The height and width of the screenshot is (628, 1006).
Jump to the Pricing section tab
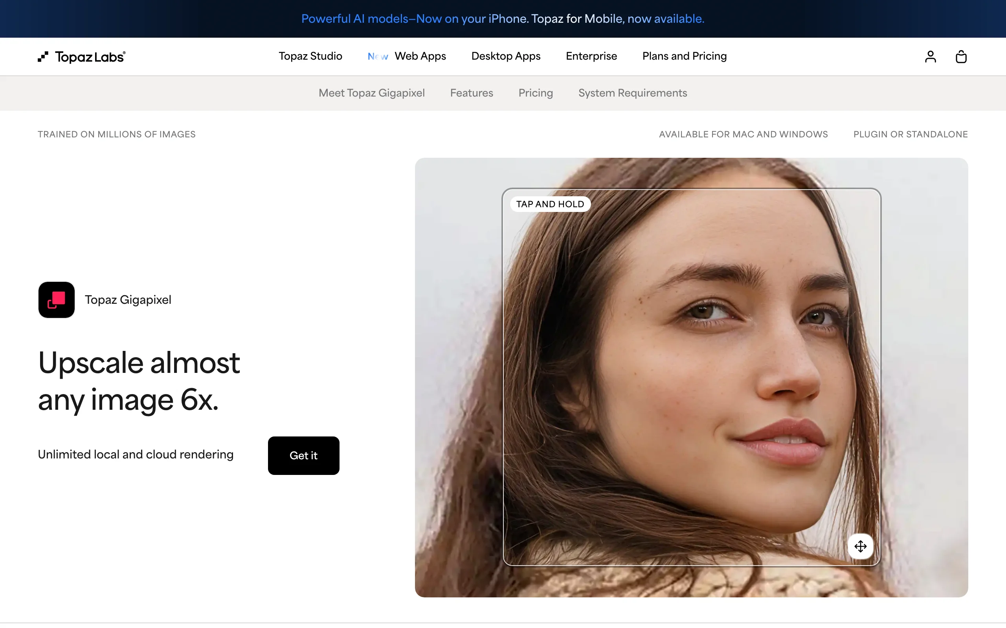click(x=536, y=93)
